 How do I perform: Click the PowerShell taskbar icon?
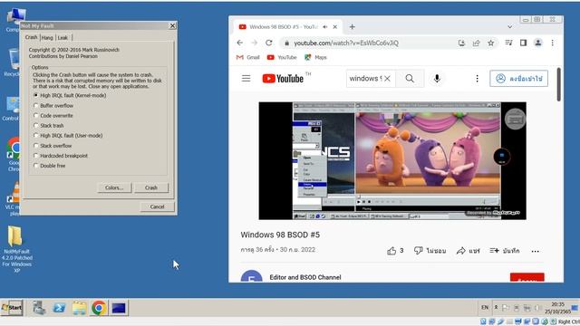click(x=59, y=308)
